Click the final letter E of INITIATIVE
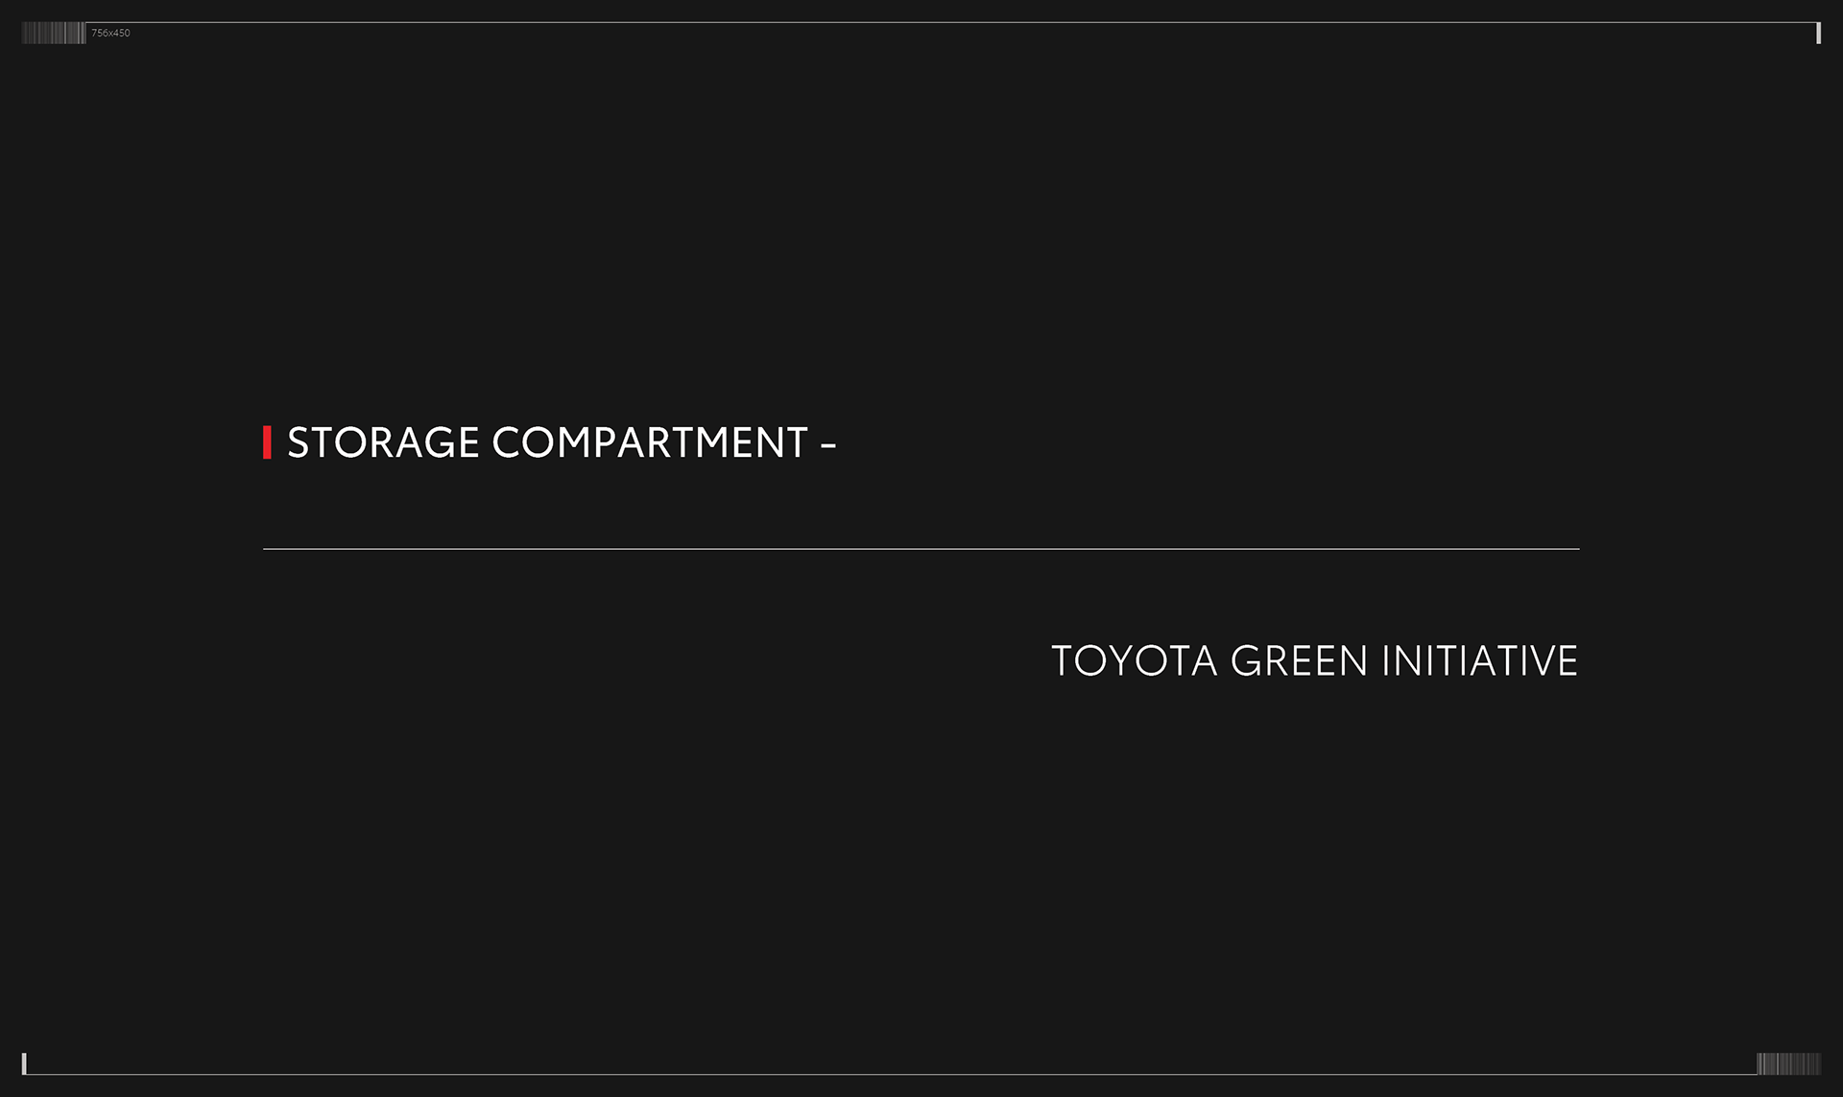Screen dimensions: 1843x1097 click(x=1568, y=661)
